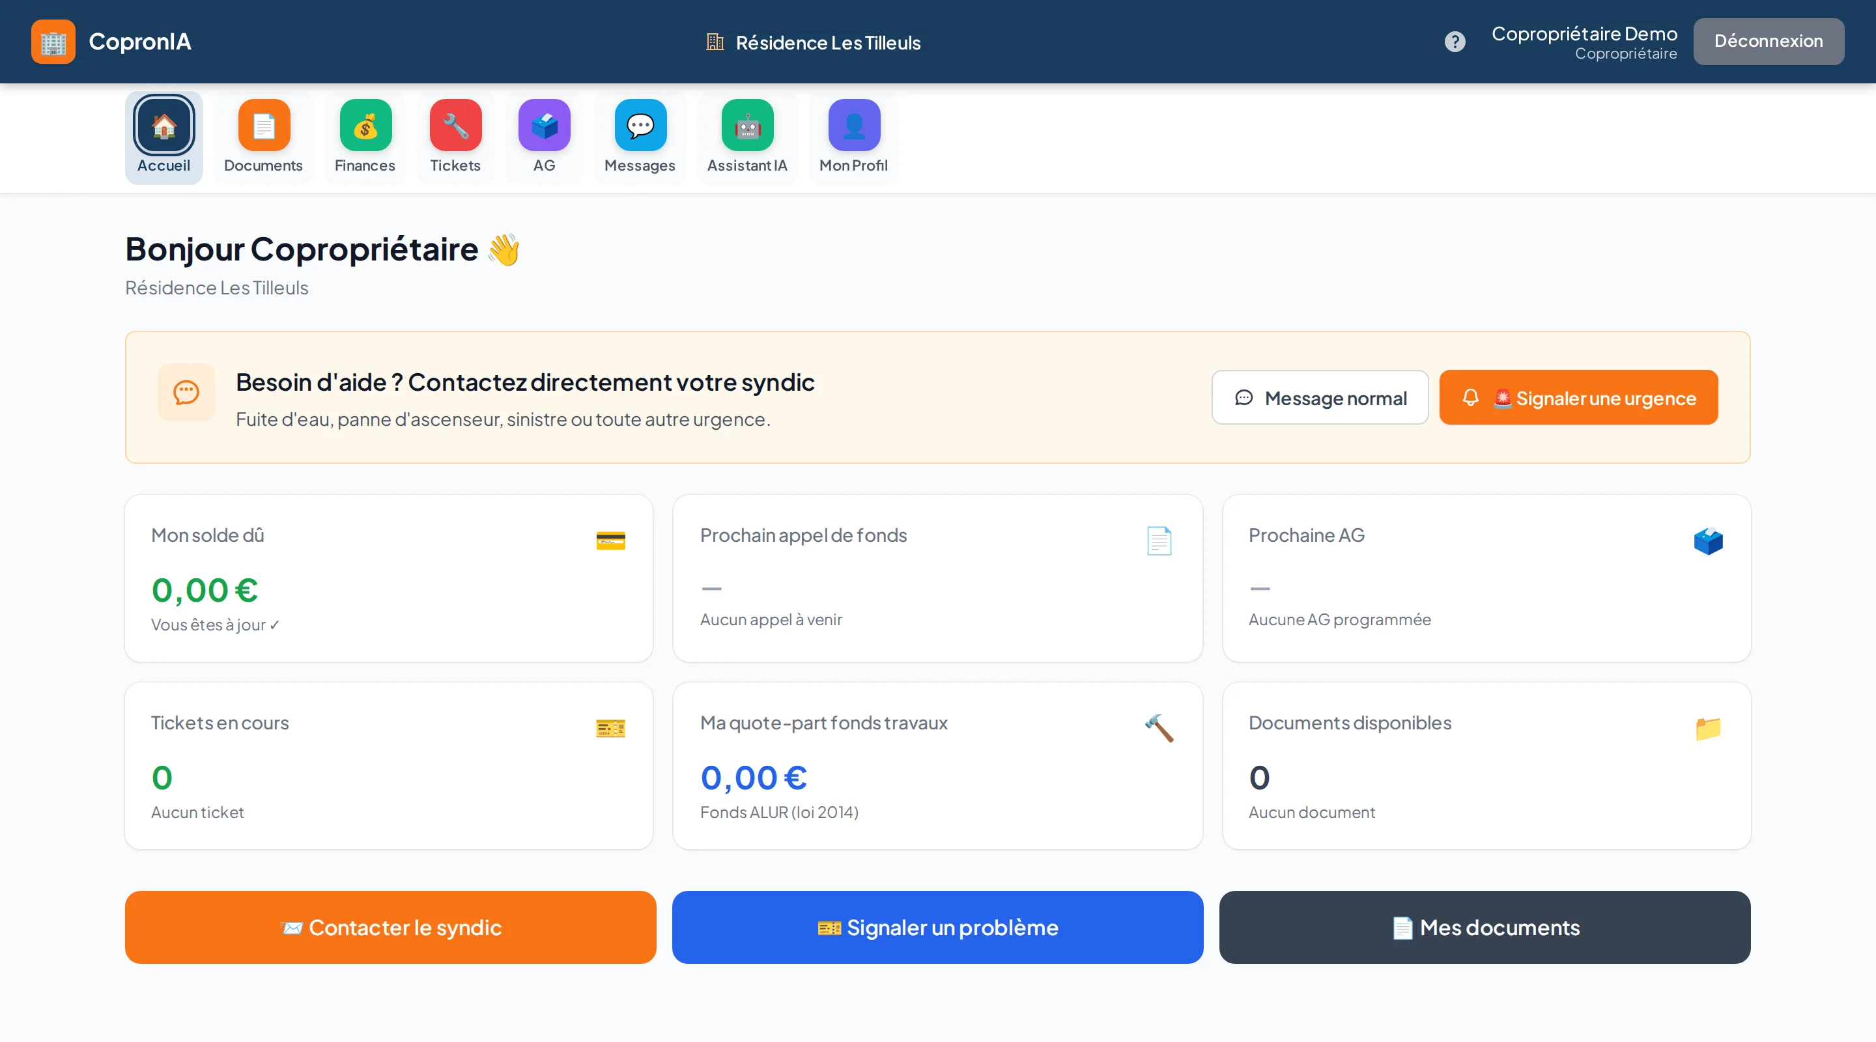Switch to the Documents tab label
The image size is (1876, 1042).
click(x=264, y=165)
